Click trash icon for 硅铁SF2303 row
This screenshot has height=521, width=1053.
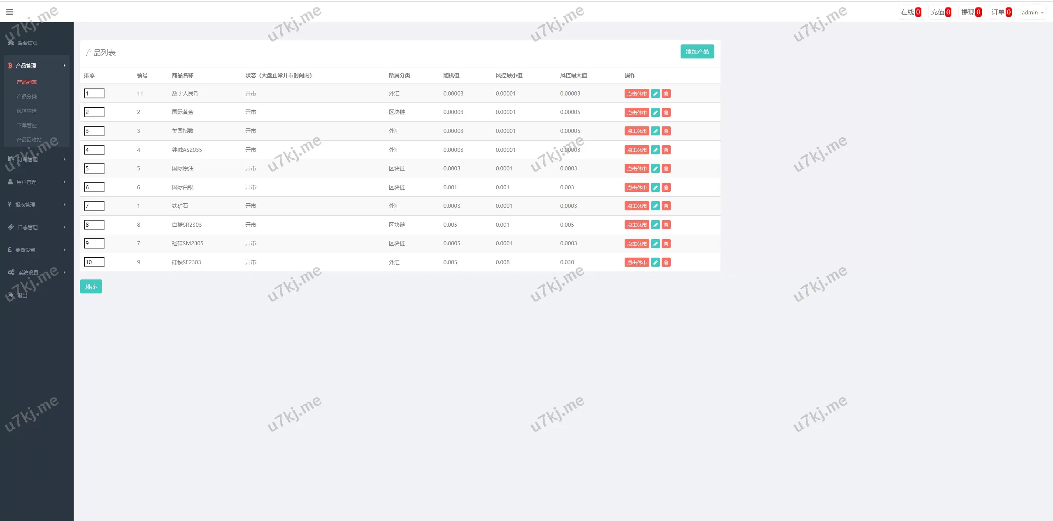point(666,263)
